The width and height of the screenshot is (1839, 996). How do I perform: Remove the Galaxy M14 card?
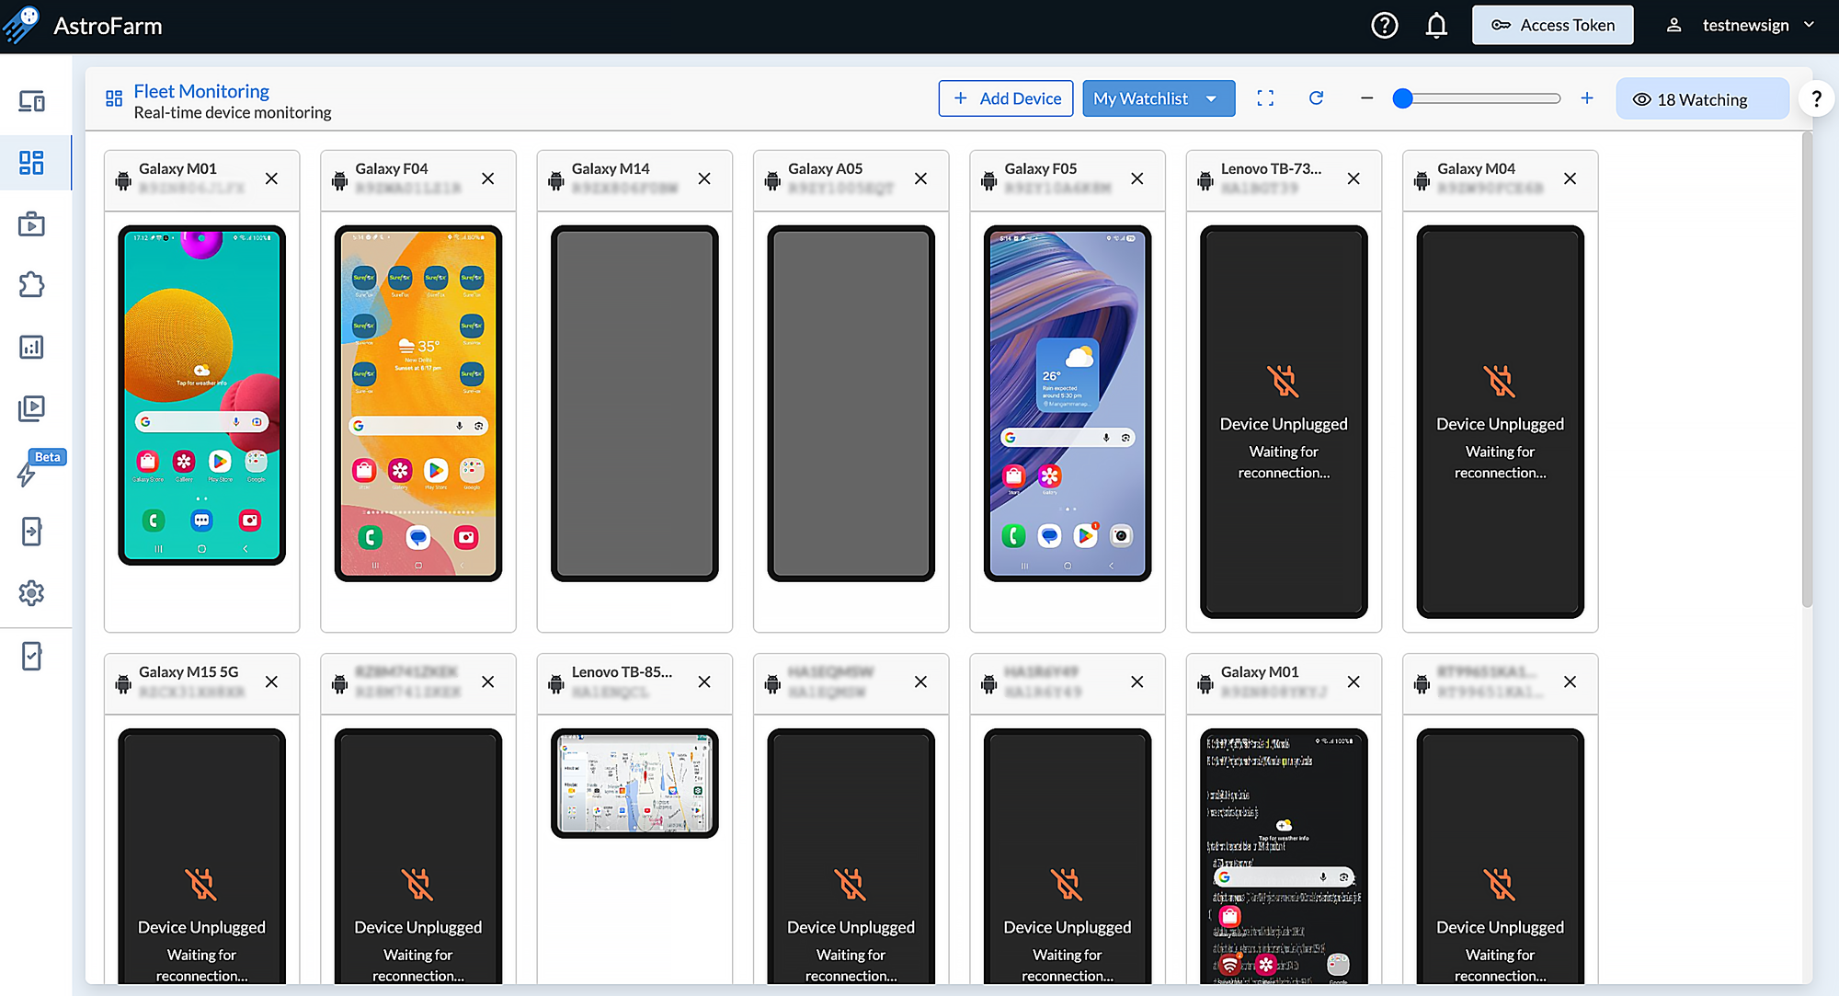(x=704, y=178)
